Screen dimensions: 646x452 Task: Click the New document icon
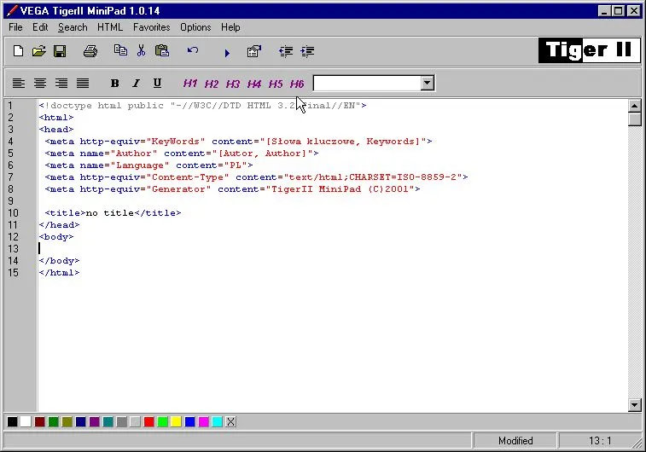pos(18,51)
